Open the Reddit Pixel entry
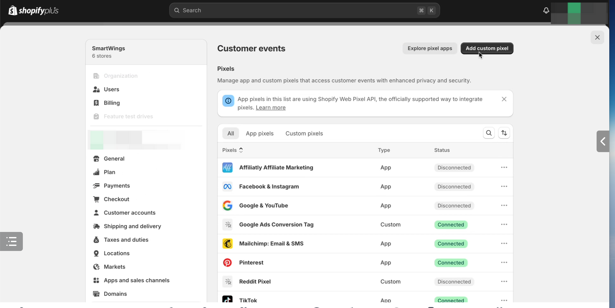This screenshot has width=615, height=308. (x=255, y=281)
